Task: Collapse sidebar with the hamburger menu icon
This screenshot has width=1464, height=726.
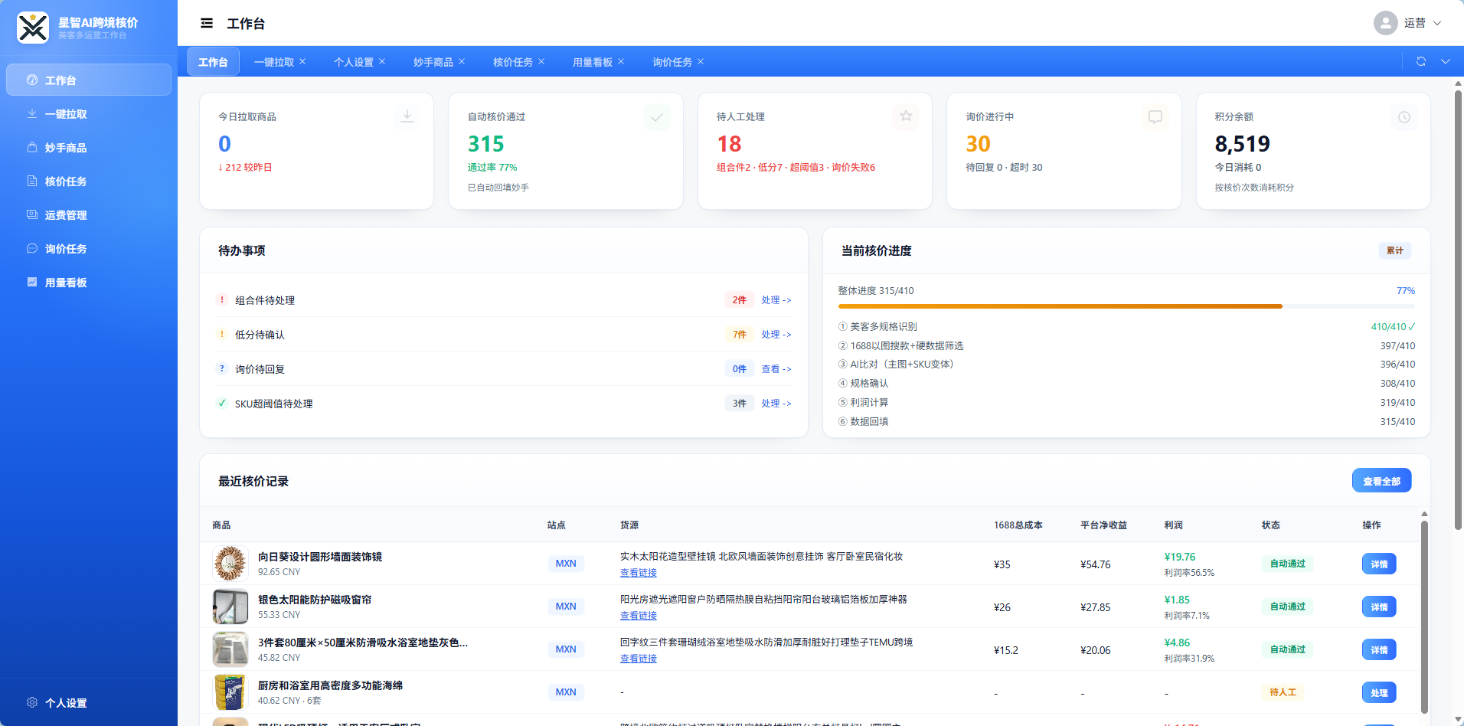Action: pyautogui.click(x=207, y=23)
